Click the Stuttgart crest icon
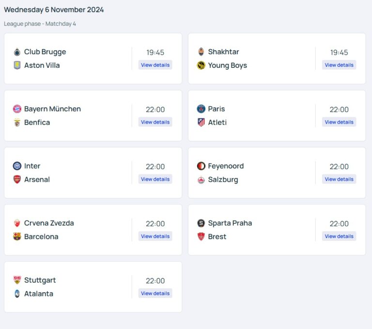 (17, 280)
